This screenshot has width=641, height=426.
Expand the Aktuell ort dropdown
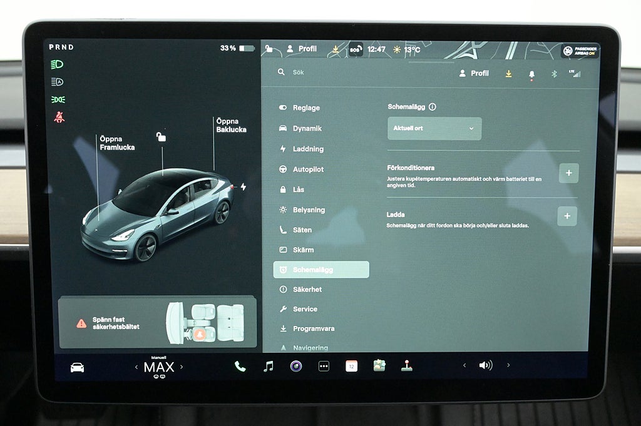[434, 128]
